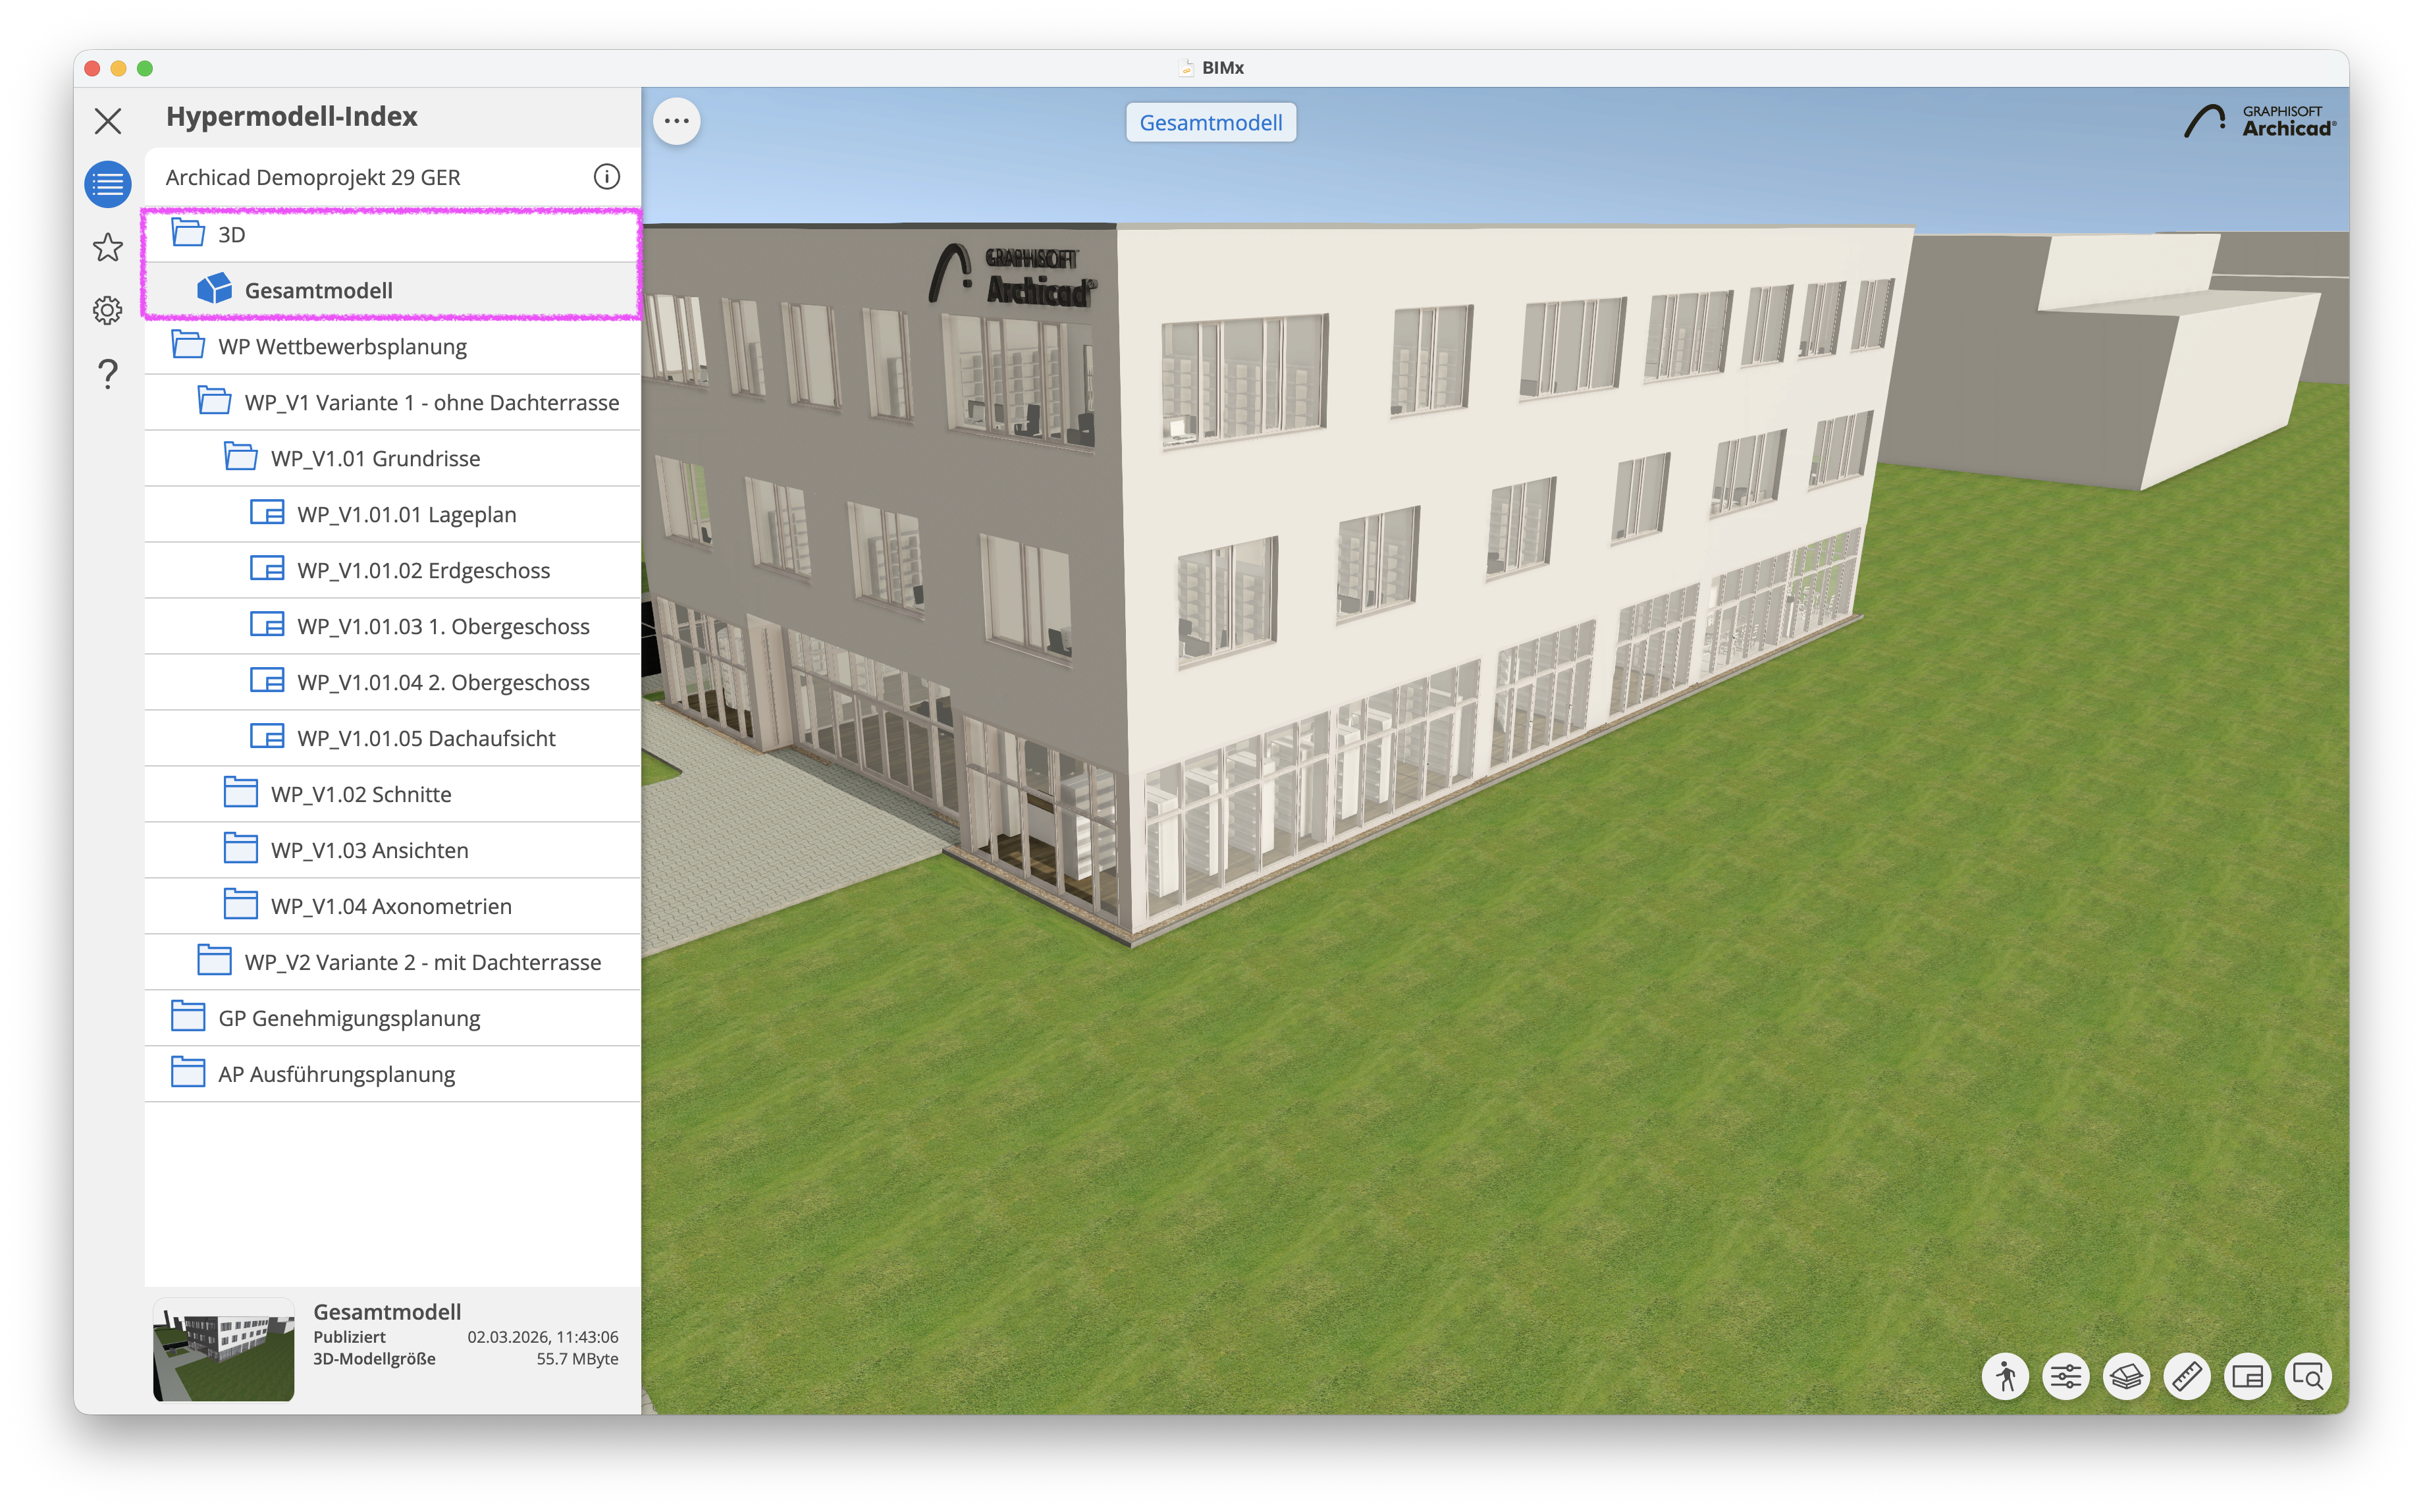Collapse WP_V1 Variante 1 folder

tap(393, 402)
